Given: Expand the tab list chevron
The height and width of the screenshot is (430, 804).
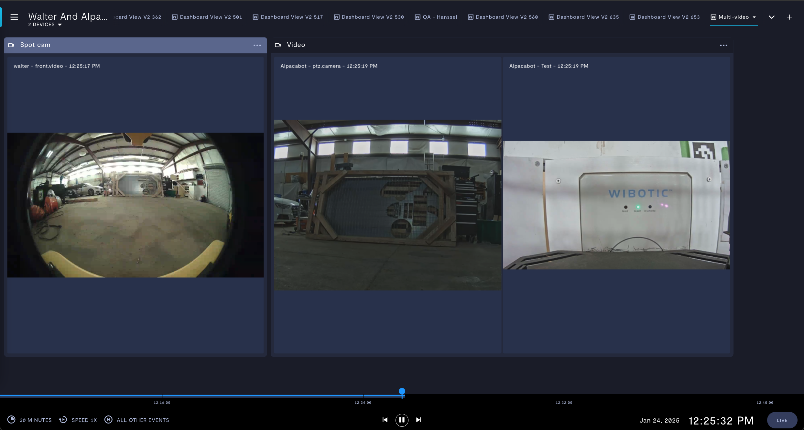Looking at the screenshot, I should coord(772,17).
